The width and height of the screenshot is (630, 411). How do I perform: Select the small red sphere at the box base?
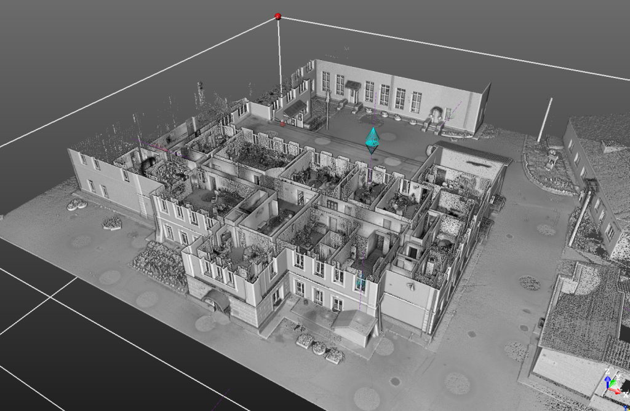pyautogui.click(x=282, y=123)
